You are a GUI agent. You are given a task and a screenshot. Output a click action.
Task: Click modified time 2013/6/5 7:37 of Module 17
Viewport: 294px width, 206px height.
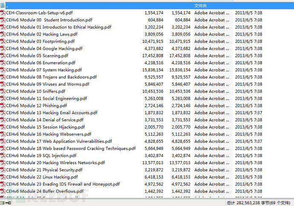(249, 141)
